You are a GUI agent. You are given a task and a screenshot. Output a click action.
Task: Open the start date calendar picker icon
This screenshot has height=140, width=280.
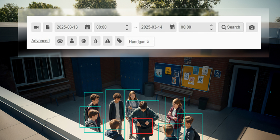[87, 27]
